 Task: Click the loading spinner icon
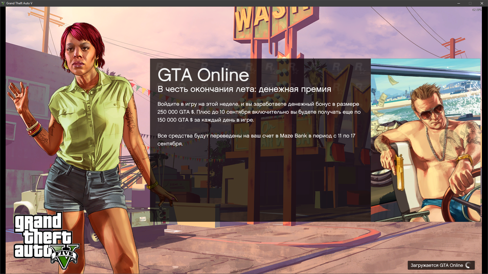point(468,265)
